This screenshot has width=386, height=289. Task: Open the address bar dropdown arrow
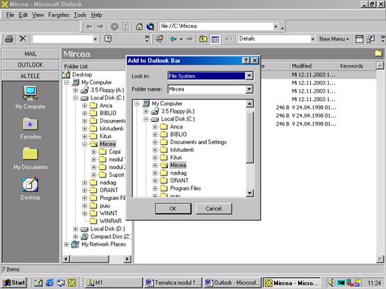pyautogui.click(x=276, y=26)
